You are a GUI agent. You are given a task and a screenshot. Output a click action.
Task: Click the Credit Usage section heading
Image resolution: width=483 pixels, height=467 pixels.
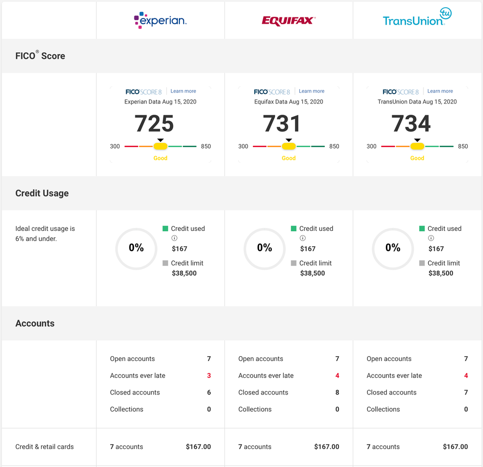pos(42,193)
